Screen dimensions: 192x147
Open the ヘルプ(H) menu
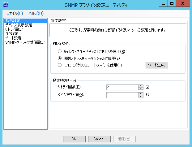point(36,13)
